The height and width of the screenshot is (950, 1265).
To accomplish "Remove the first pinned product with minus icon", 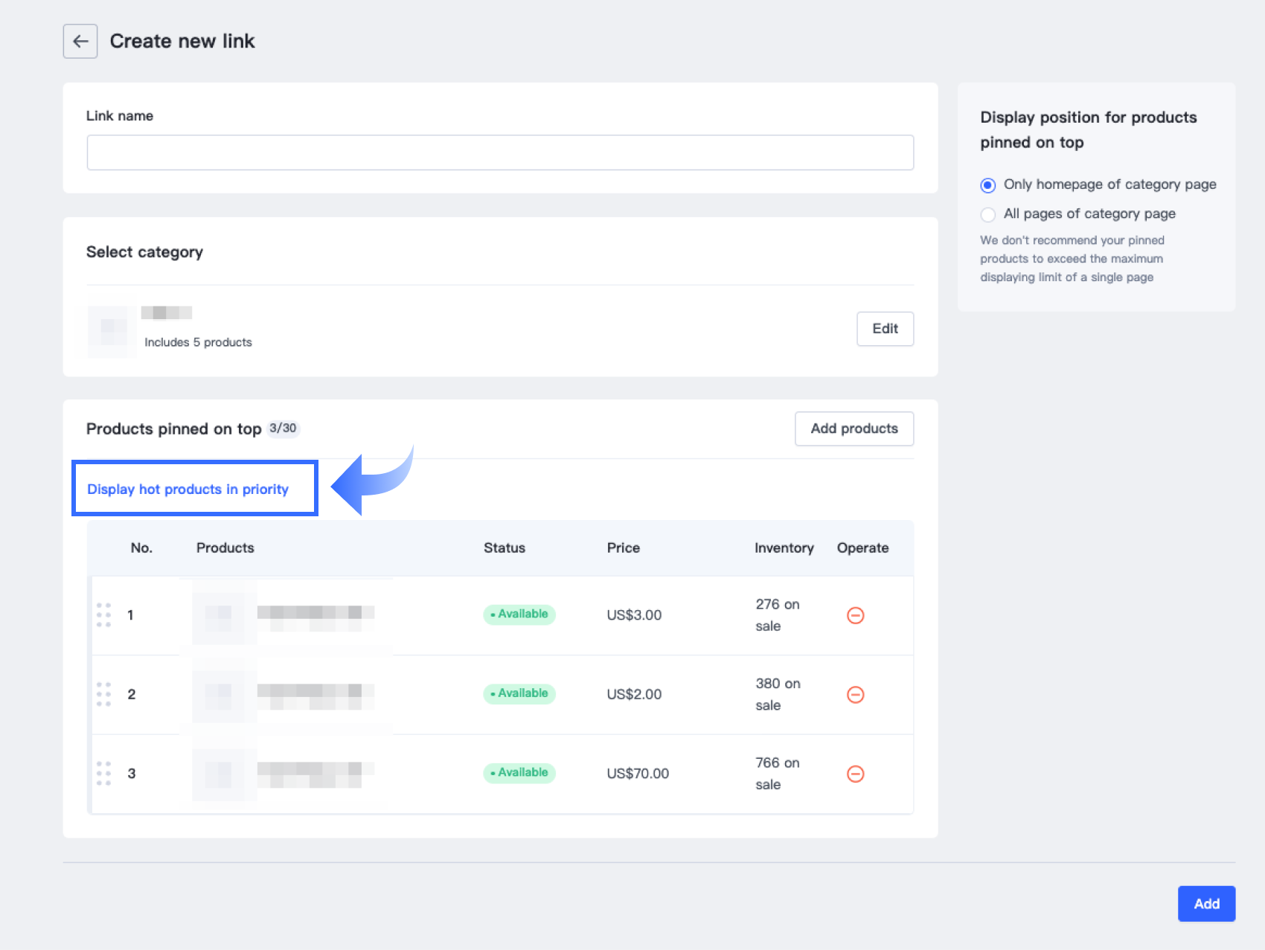I will click(x=855, y=615).
